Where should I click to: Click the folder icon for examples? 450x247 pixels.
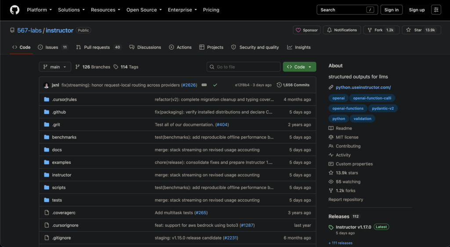(x=47, y=162)
